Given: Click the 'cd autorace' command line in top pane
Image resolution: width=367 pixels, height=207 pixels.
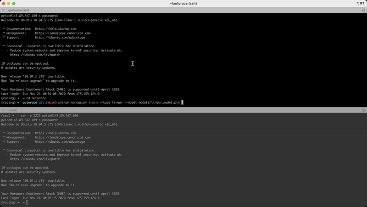Looking at the screenshot, I should click(36, 98).
